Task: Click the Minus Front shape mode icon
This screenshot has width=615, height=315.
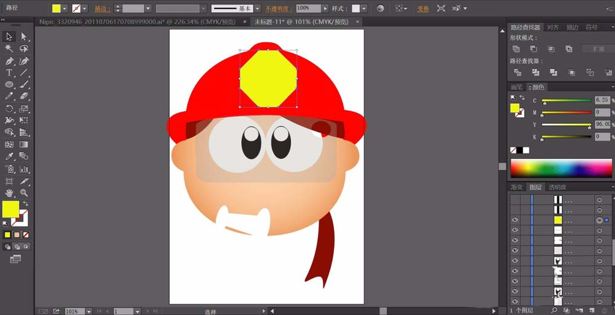Action: click(x=533, y=49)
